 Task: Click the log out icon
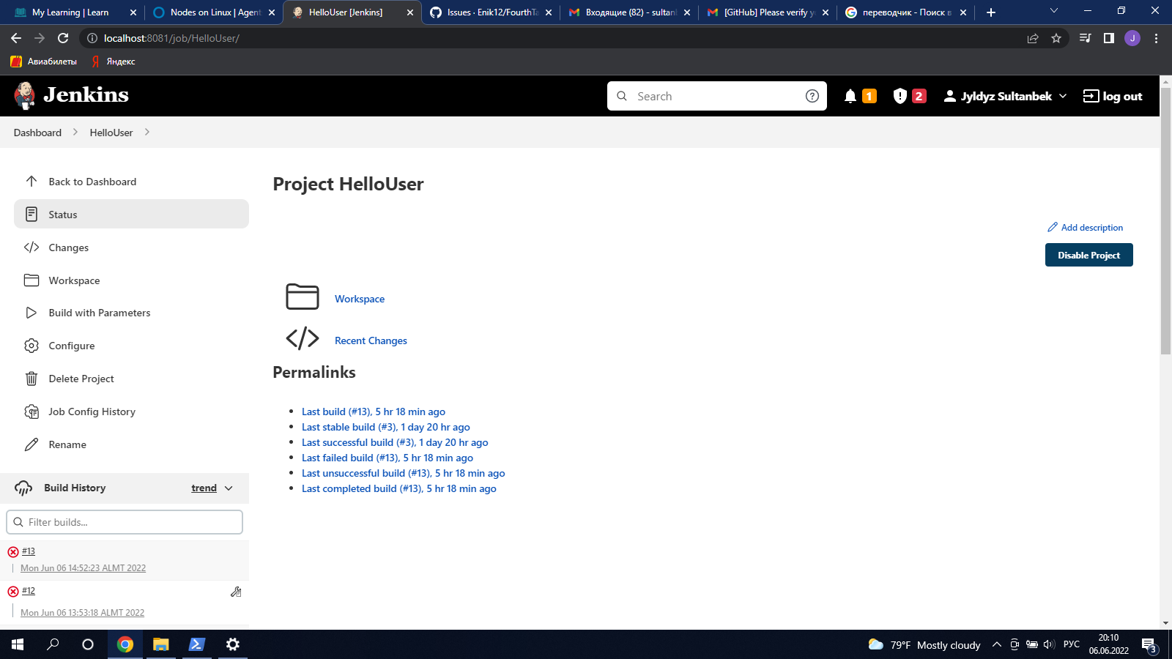coord(1091,96)
